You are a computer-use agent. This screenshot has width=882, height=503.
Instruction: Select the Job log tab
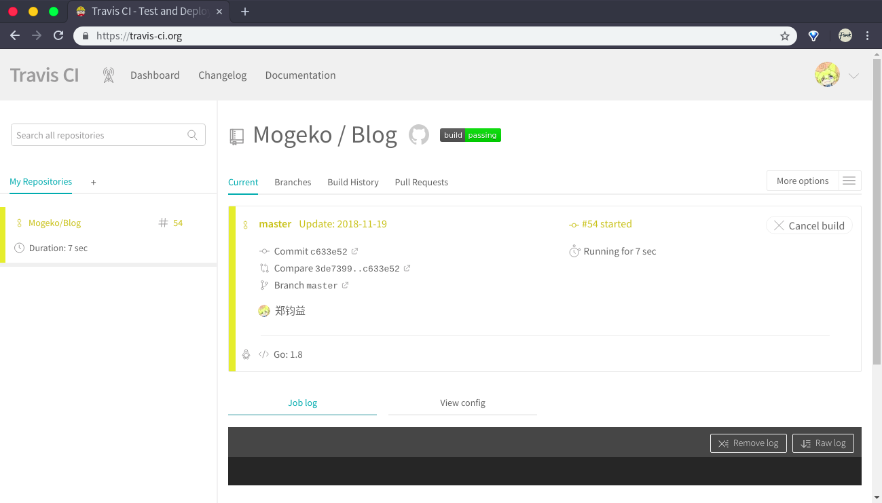click(x=302, y=403)
